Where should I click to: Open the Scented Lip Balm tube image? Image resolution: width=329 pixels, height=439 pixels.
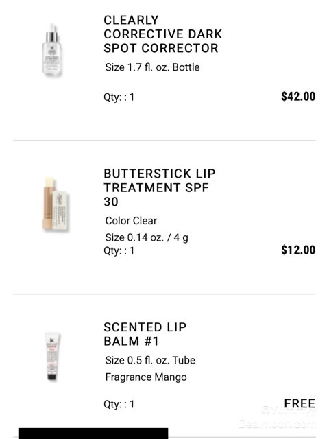[52, 357]
